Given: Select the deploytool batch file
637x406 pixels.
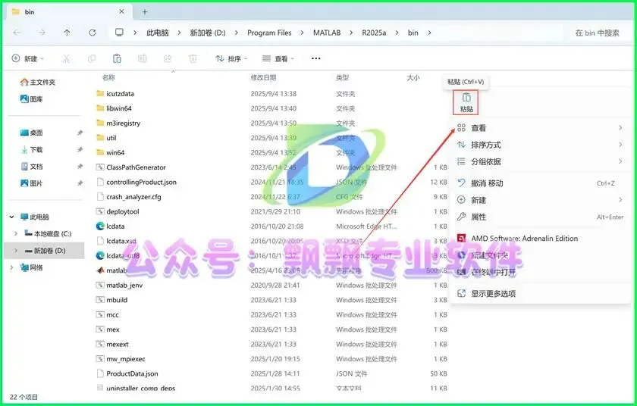Looking at the screenshot, I should point(118,212).
